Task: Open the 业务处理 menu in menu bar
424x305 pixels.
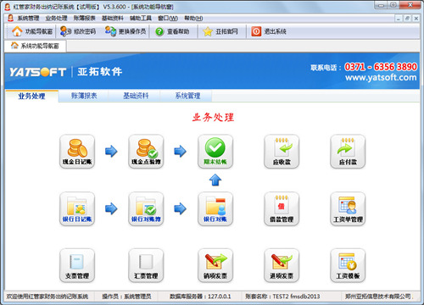Action: tap(56, 19)
